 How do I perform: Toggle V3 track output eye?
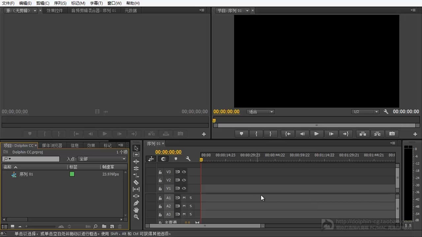pos(184,172)
